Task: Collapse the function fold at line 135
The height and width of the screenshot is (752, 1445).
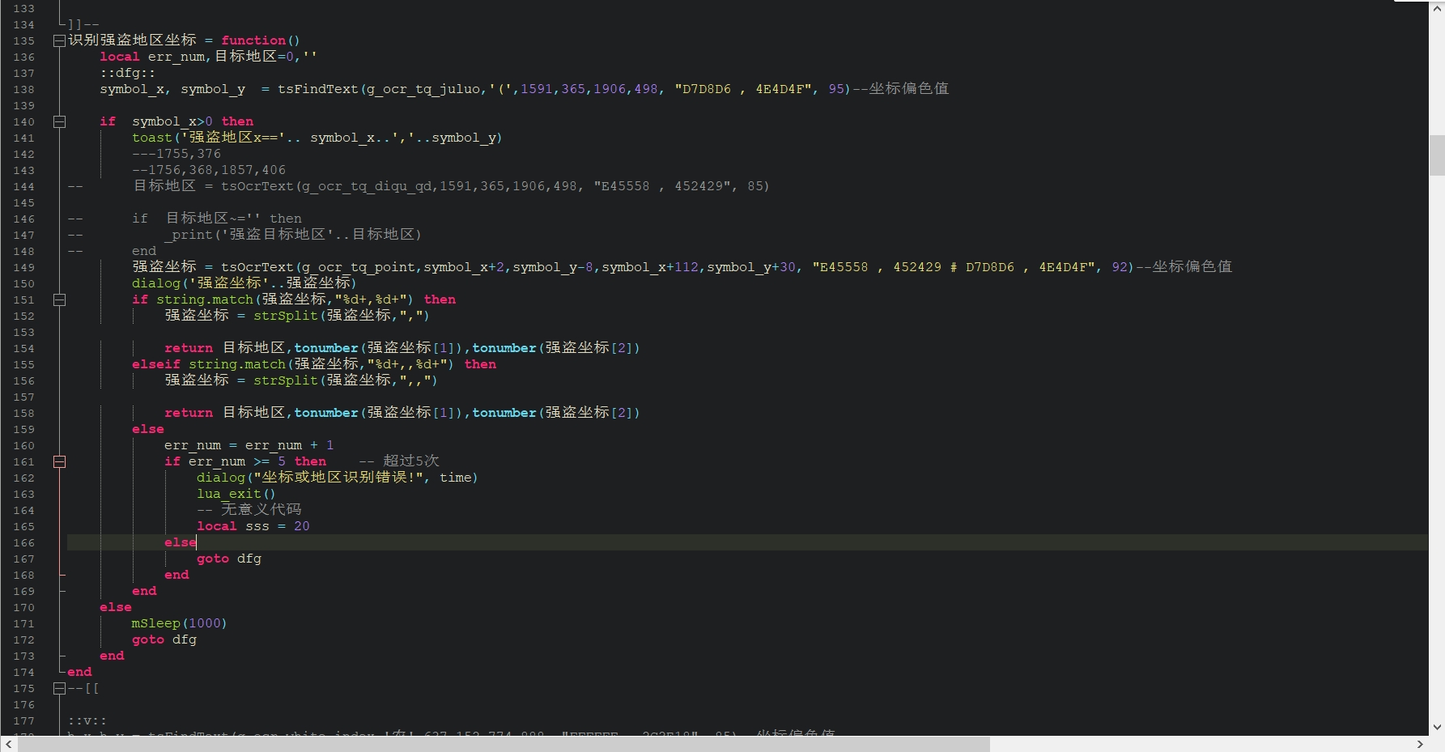Action: (x=59, y=40)
